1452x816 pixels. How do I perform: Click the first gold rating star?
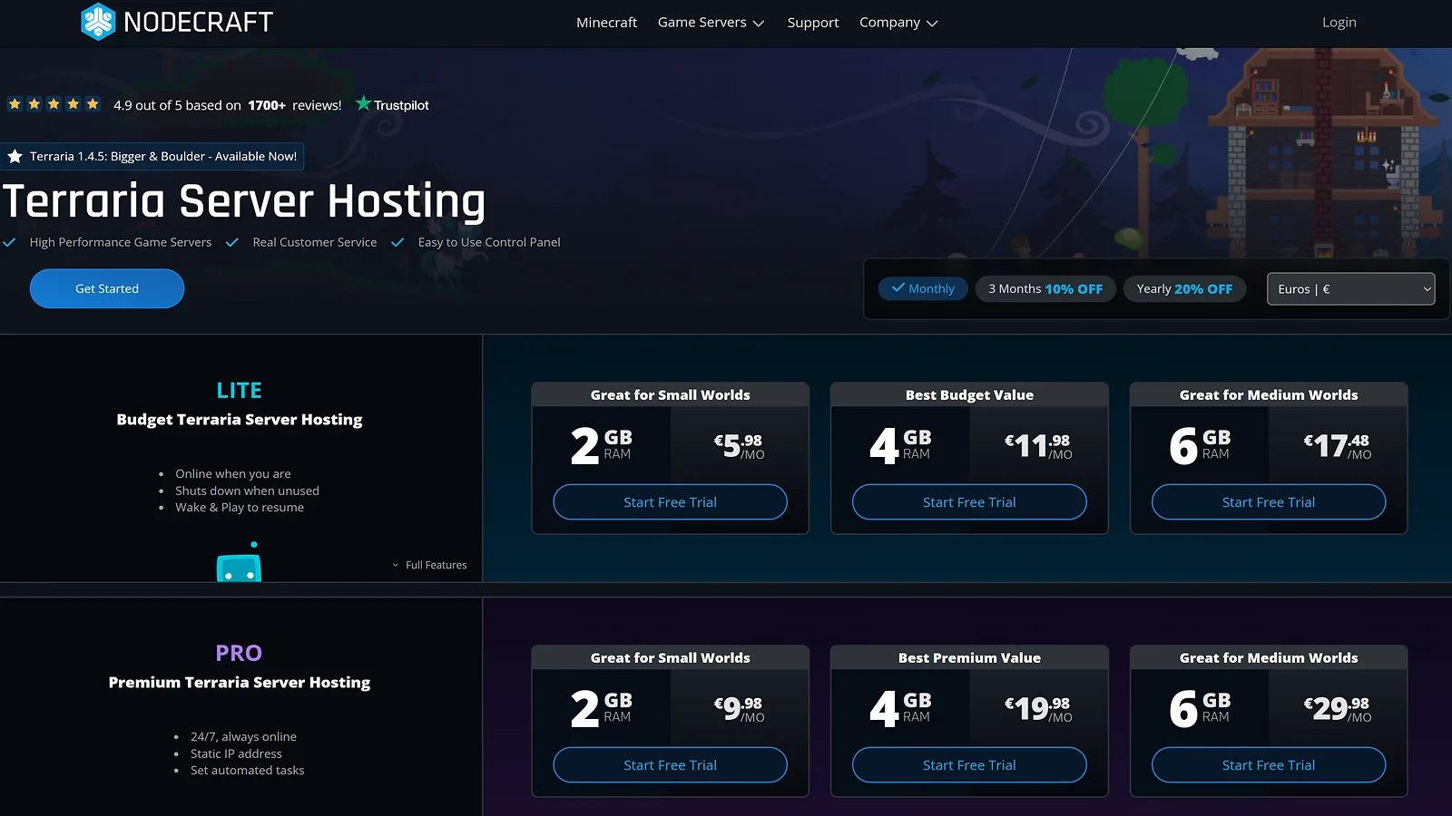15,103
